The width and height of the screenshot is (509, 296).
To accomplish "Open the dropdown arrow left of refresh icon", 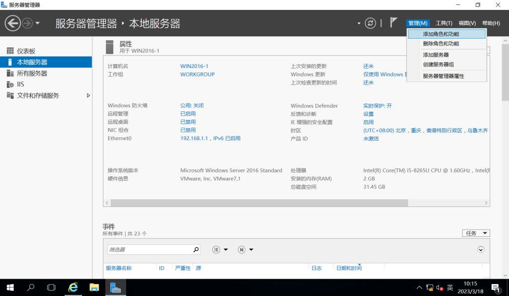I will (x=359, y=23).
